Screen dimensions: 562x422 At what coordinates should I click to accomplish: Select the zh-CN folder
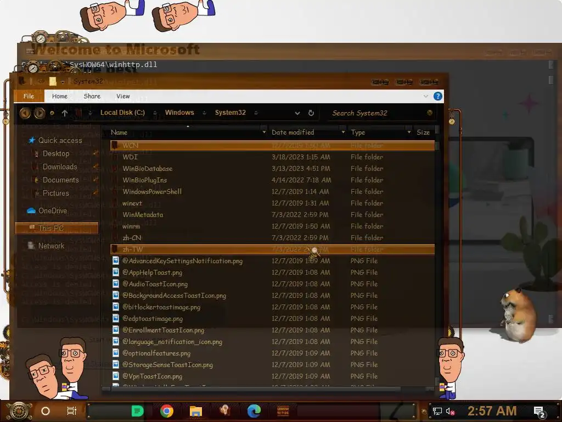132,237
